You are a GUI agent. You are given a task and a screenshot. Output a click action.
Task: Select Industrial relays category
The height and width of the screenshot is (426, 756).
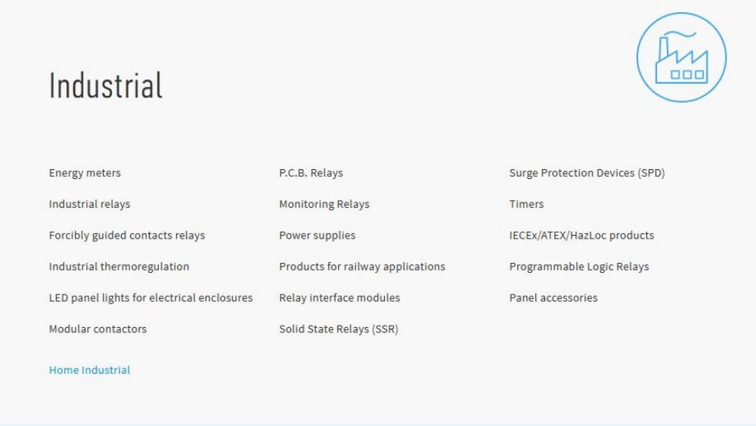tap(89, 204)
